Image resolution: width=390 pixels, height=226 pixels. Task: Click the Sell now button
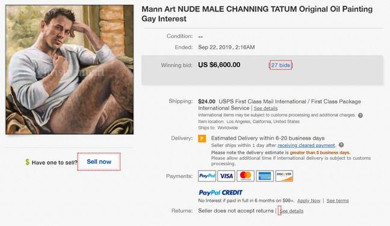click(99, 162)
